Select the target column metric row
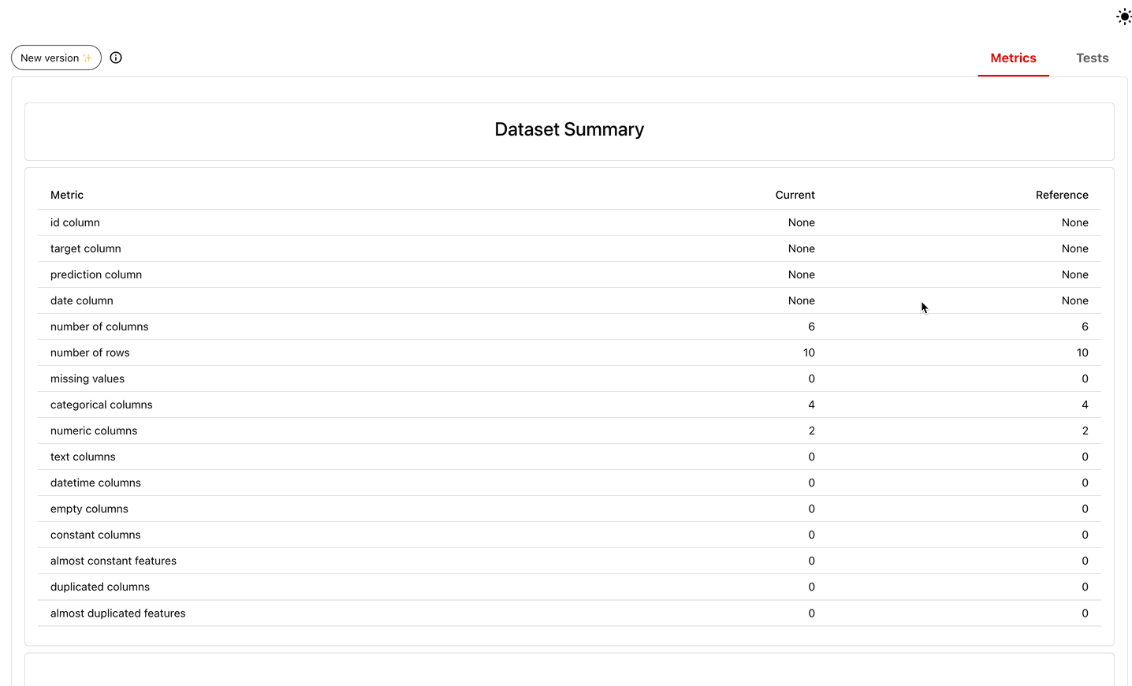This screenshot has height=686, width=1132. 85,248
